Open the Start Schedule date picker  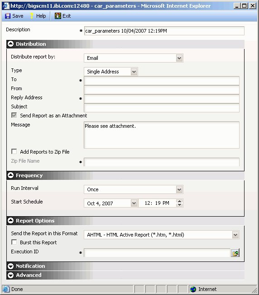click(x=134, y=203)
